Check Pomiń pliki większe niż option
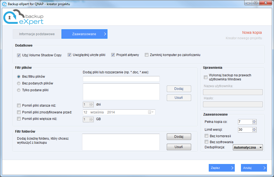Screen dimensions: 274x177 tap(19, 119)
